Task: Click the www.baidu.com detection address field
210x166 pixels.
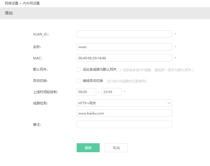Action: pyautogui.click(x=124, y=113)
